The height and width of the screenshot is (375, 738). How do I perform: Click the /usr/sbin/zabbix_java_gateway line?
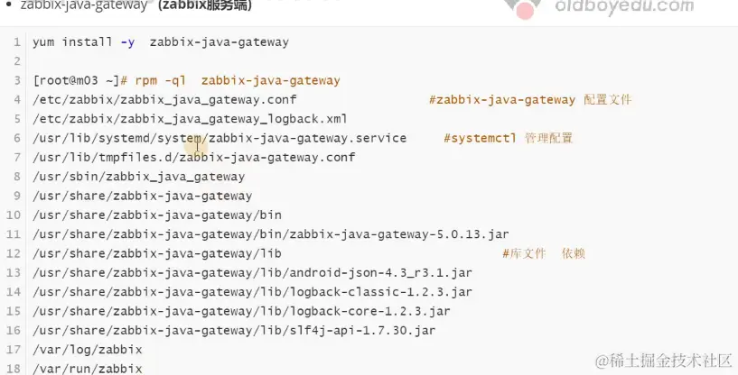tap(139, 178)
